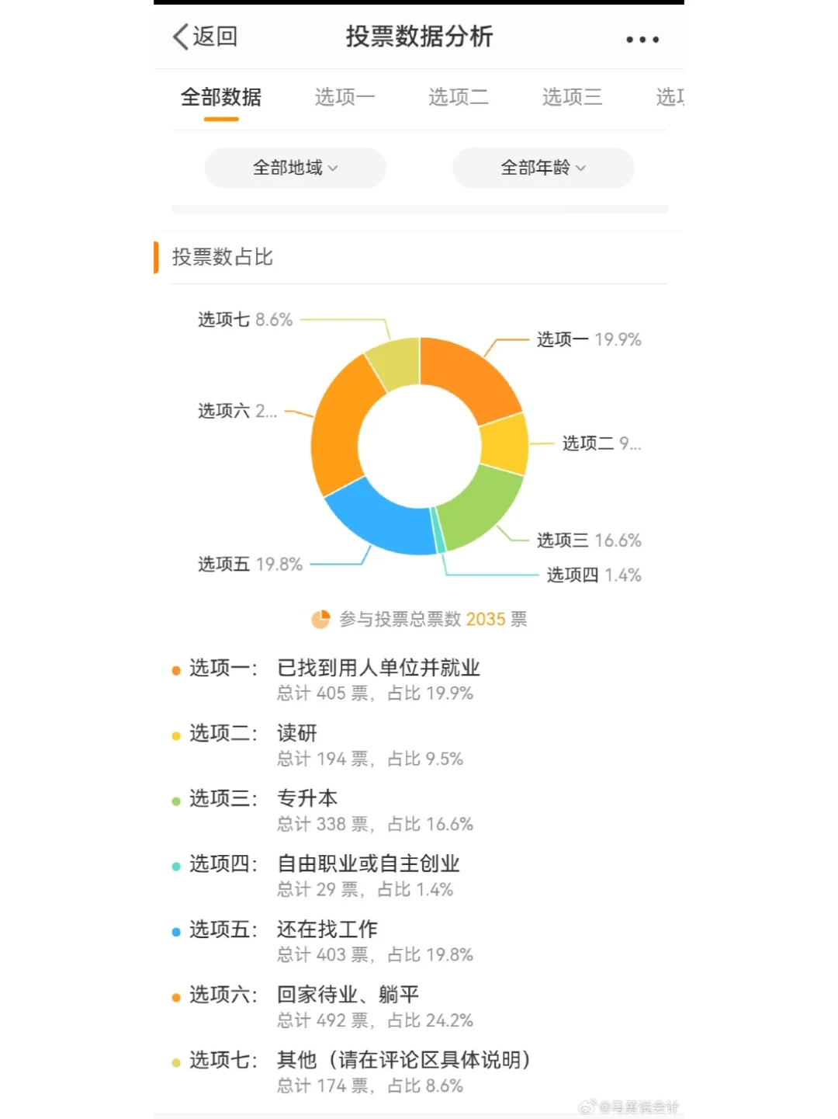Click the blue dot beside 选项五
Viewport: 838px width, 1119px height.
(176, 931)
